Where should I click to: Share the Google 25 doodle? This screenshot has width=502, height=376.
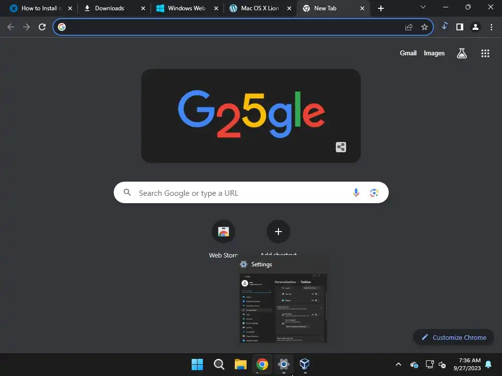point(341,147)
